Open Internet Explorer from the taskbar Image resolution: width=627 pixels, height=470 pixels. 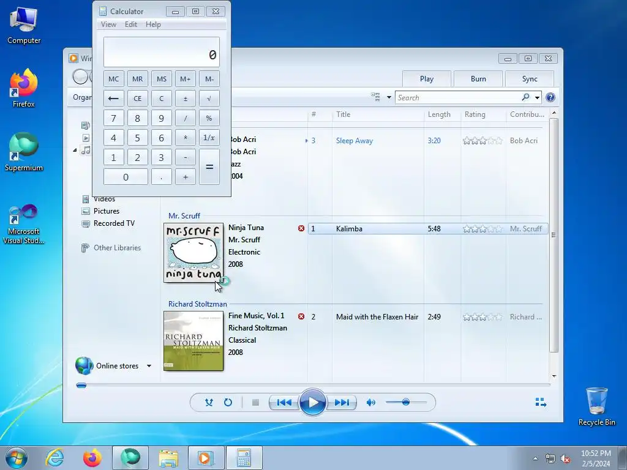54,458
